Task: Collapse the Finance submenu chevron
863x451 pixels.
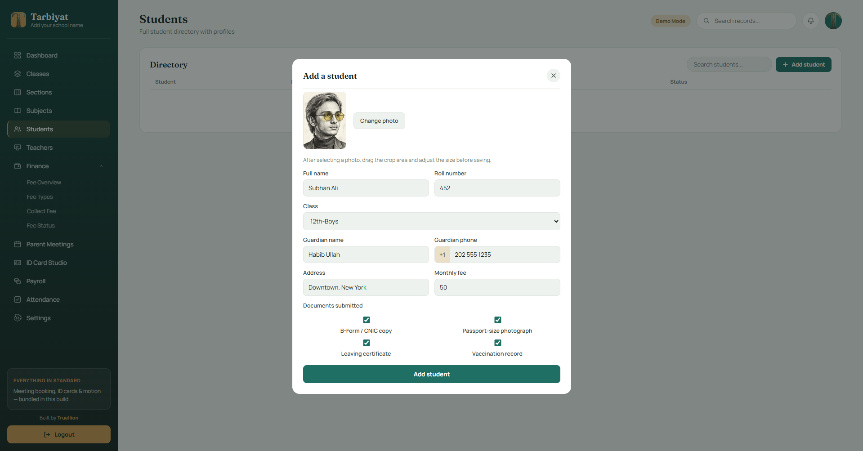Action: pos(101,166)
